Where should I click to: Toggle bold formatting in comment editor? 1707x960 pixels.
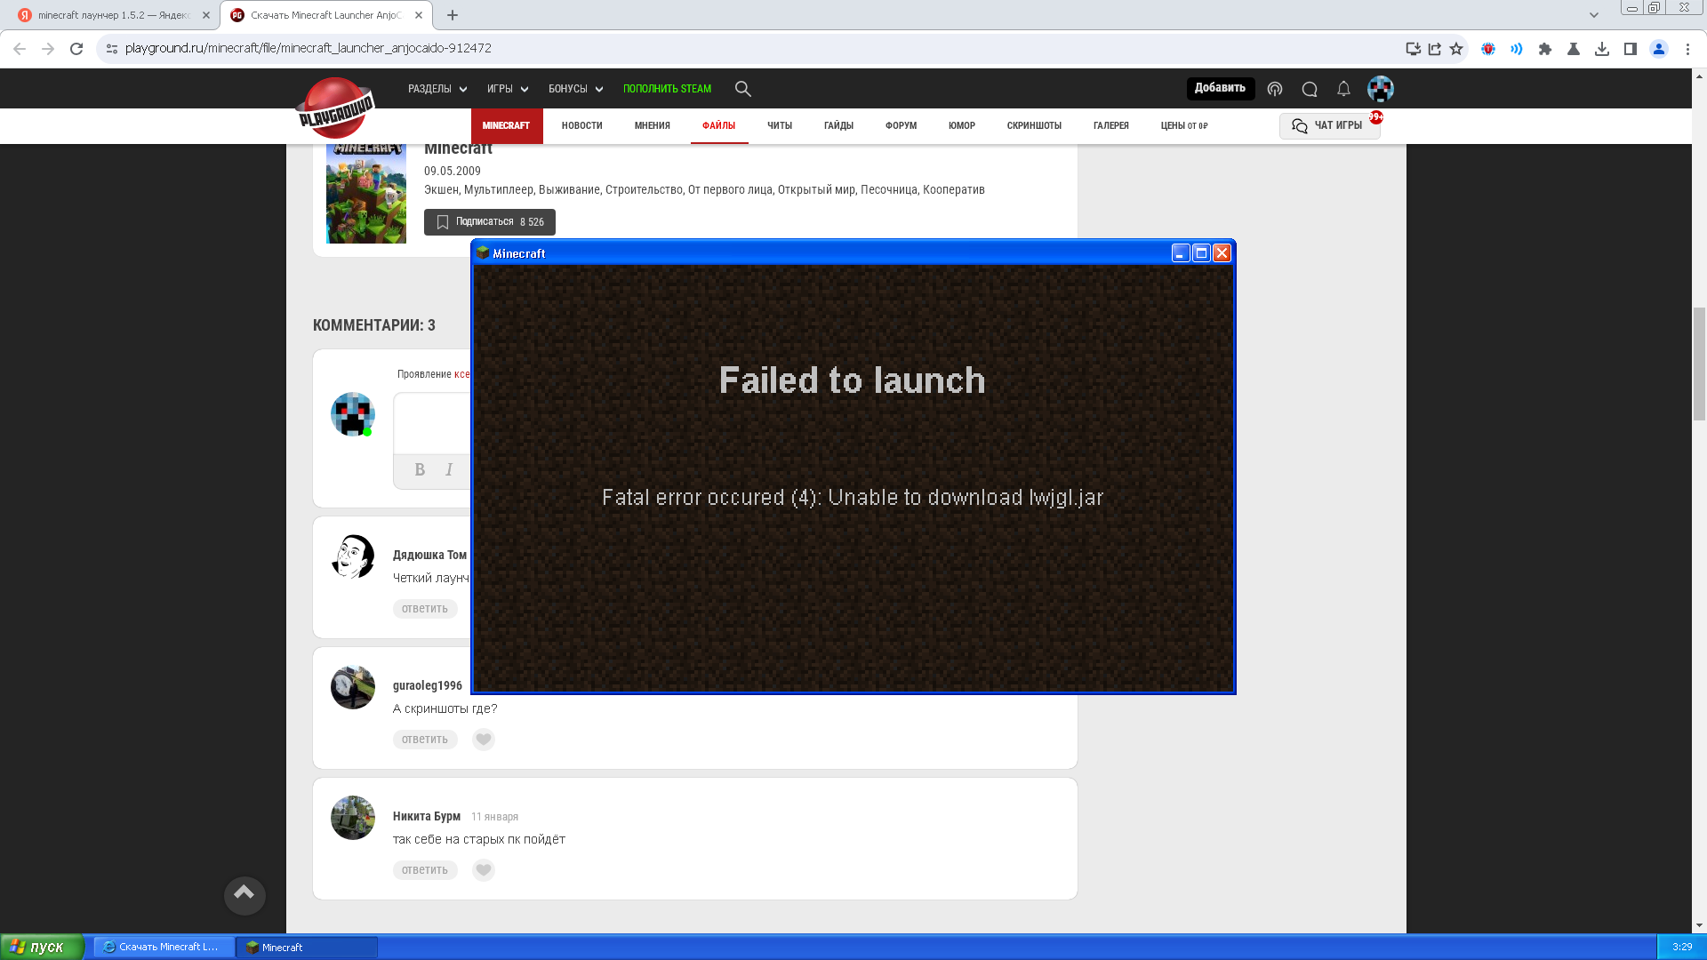420,469
